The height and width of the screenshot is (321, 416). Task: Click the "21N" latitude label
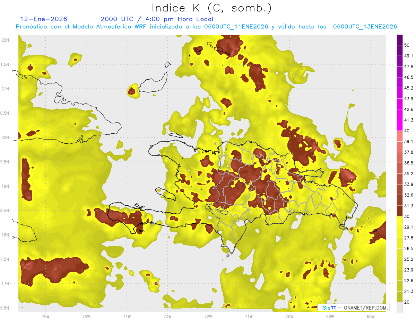5,89
